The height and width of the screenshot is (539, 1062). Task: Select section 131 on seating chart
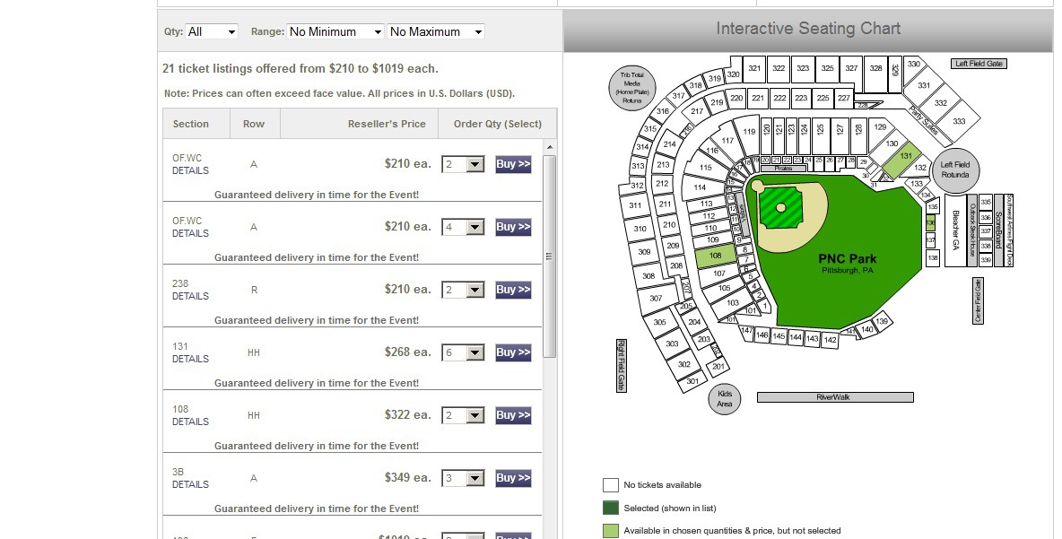point(903,160)
